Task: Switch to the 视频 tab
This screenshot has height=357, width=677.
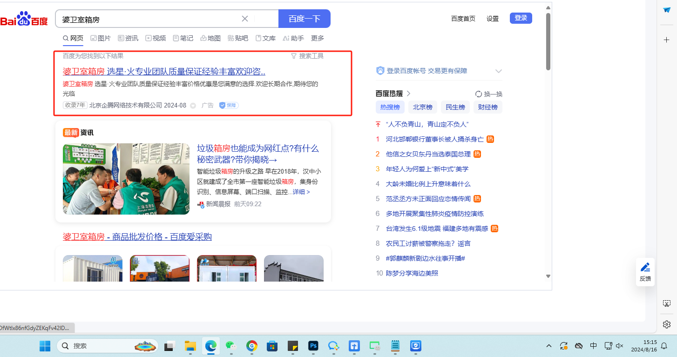Action: (x=156, y=38)
